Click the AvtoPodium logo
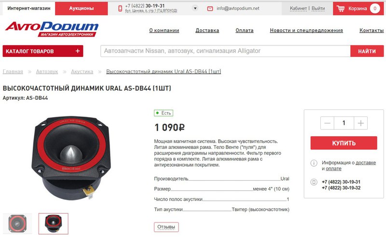 click(x=52, y=29)
